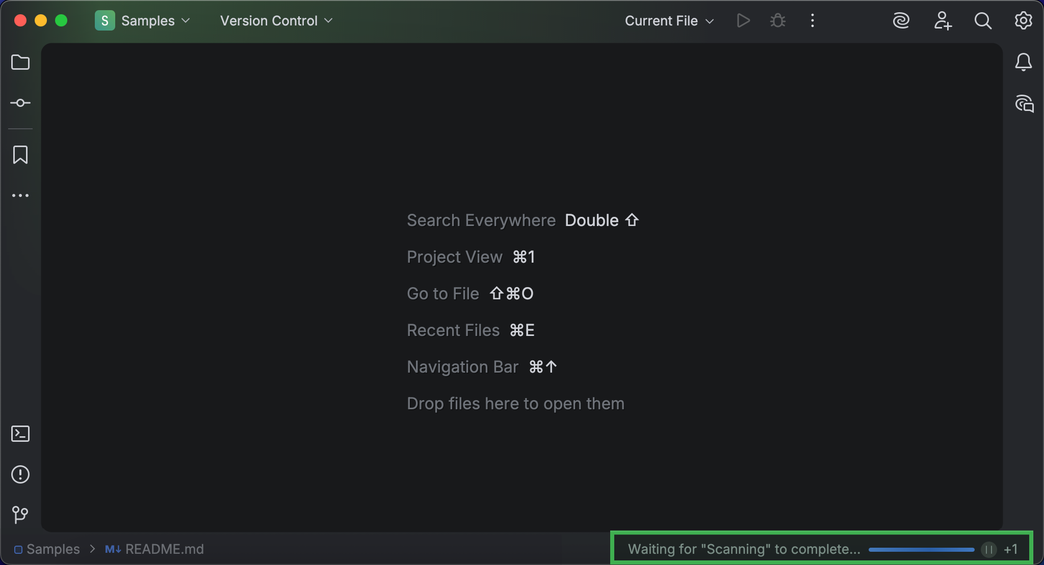Click the AI Assistant swirl icon in toolbar
The image size is (1044, 565).
tap(901, 21)
